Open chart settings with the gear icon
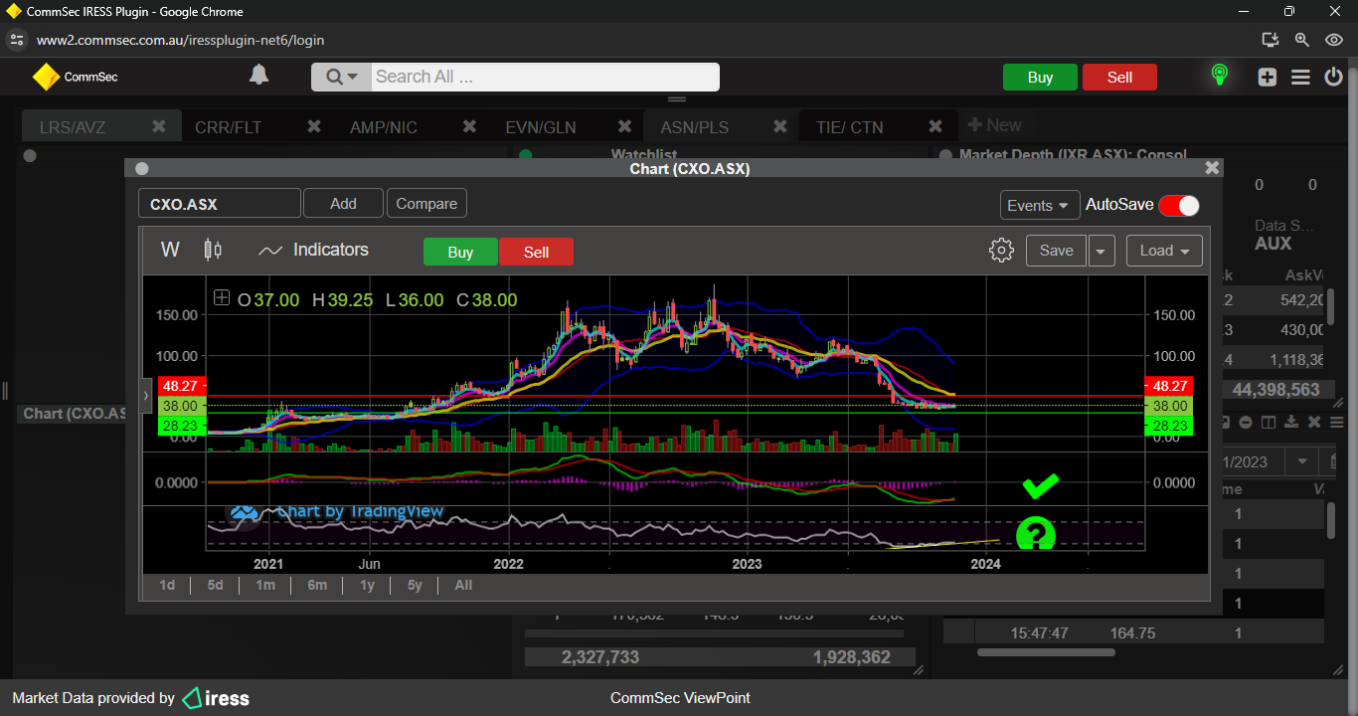The height and width of the screenshot is (716, 1358). coord(1001,250)
